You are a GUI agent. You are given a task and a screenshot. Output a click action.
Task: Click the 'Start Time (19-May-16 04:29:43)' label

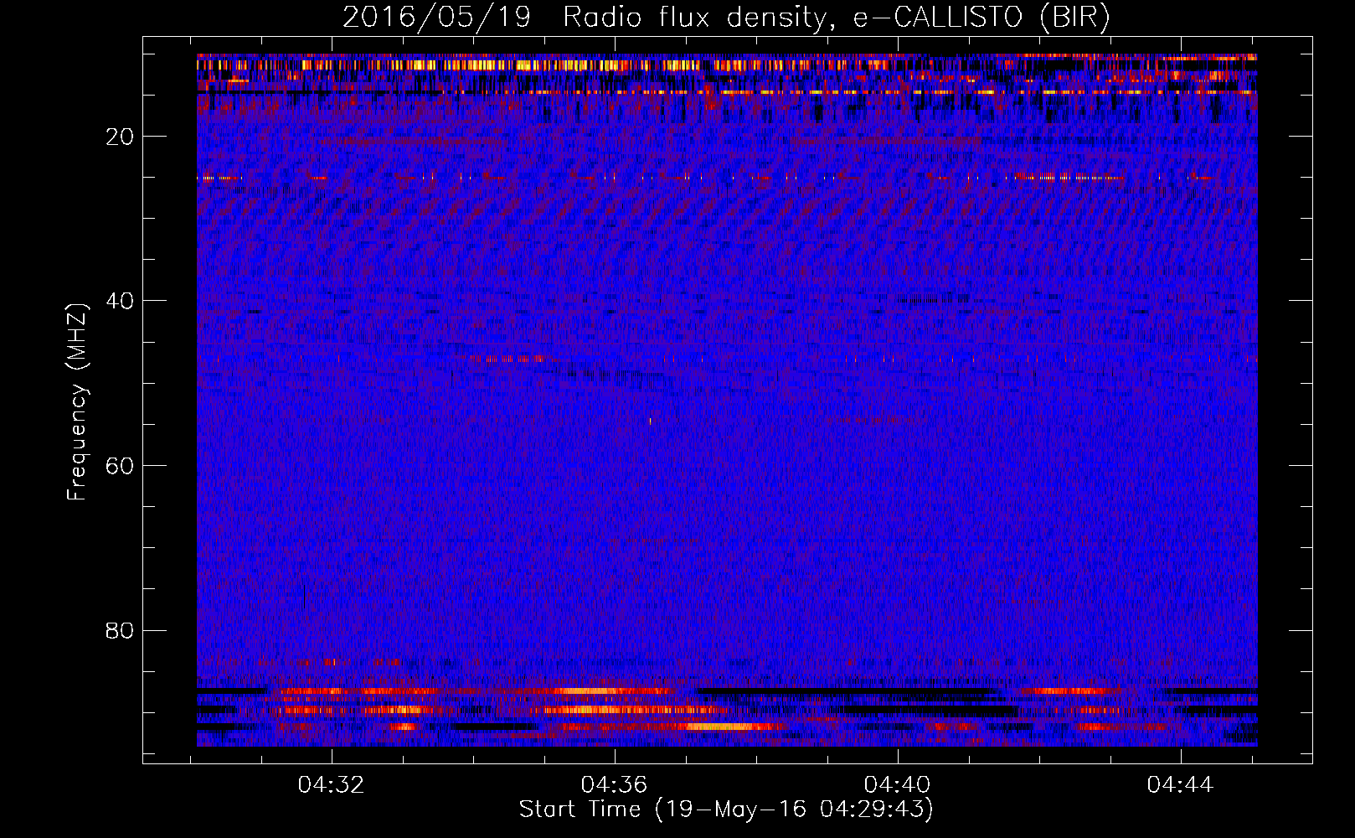click(x=726, y=810)
